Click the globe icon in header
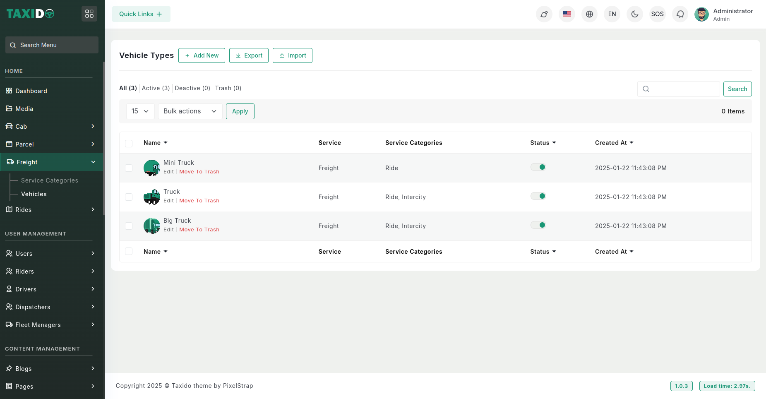 pos(589,14)
